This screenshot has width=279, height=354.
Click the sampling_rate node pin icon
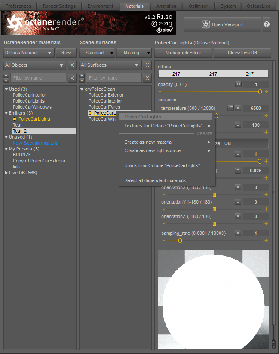tap(238, 233)
